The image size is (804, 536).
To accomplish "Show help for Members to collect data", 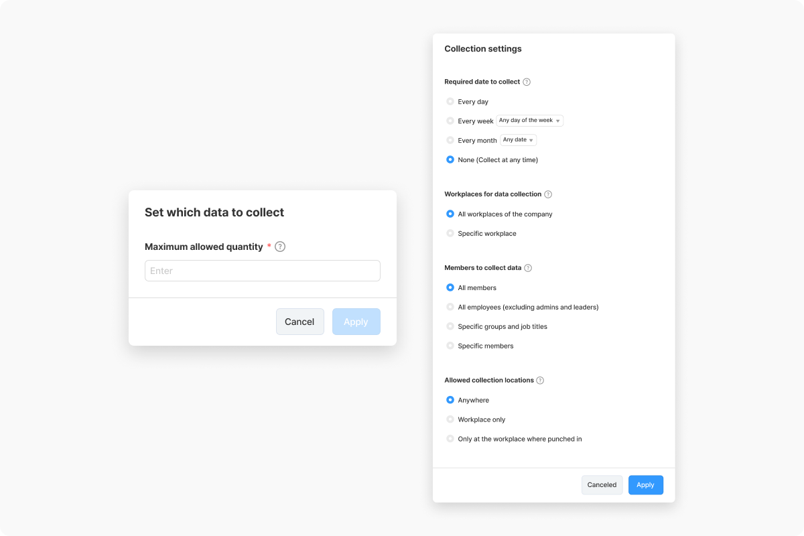I will (528, 268).
